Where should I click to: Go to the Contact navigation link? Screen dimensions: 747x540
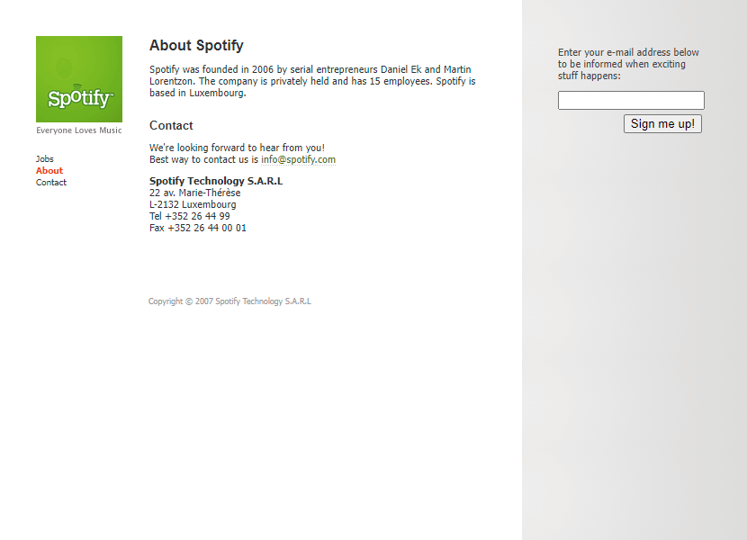point(51,183)
